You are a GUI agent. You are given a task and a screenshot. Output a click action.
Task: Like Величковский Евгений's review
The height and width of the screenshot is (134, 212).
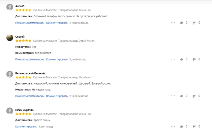[182, 96]
